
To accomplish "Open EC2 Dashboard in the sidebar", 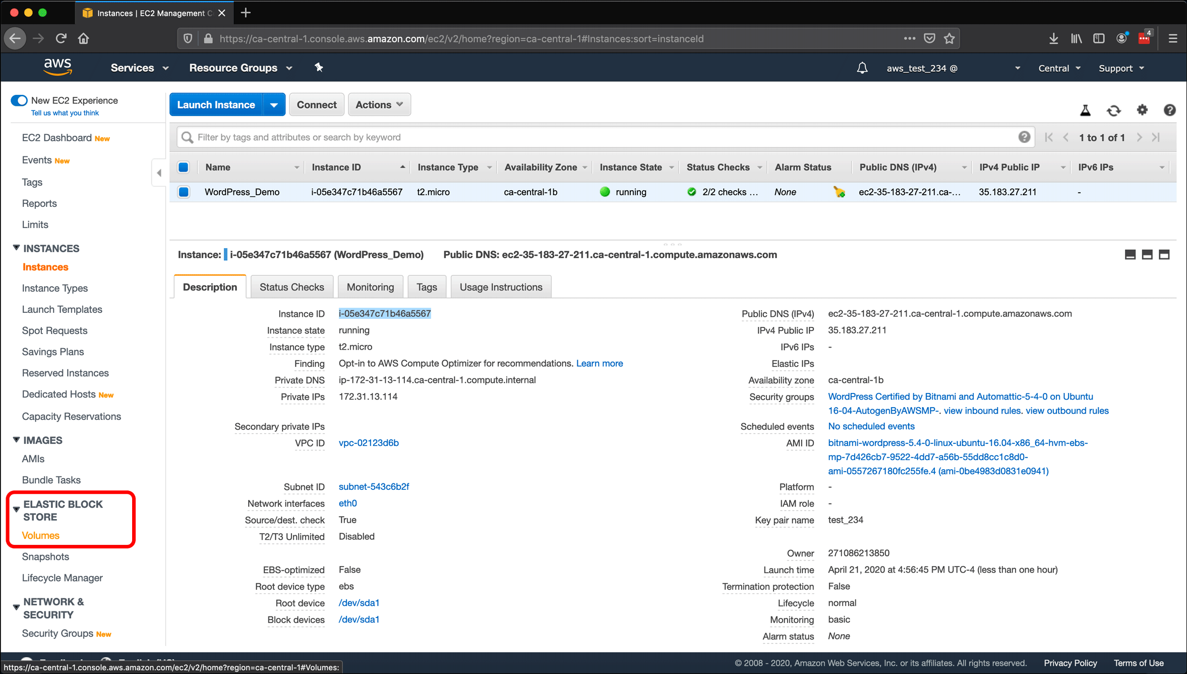I will click(57, 138).
